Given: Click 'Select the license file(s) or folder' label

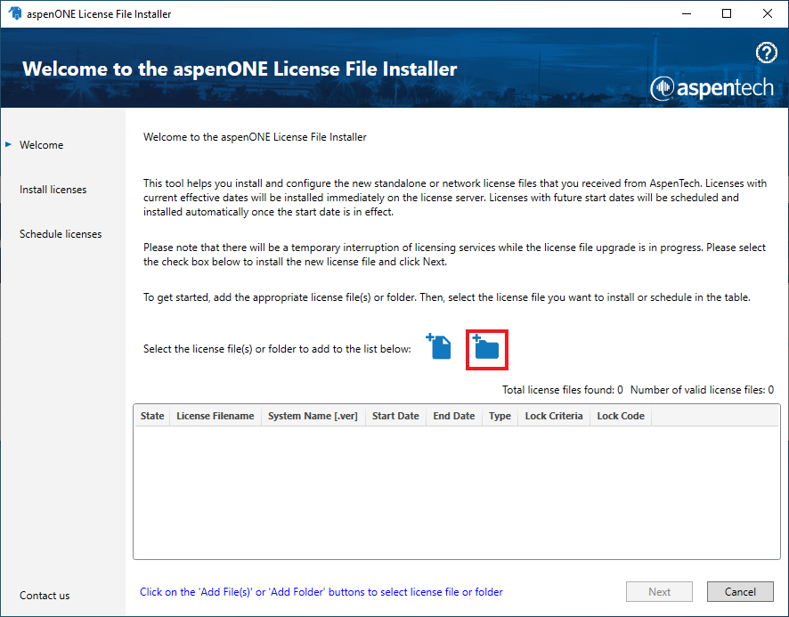Looking at the screenshot, I should (277, 349).
